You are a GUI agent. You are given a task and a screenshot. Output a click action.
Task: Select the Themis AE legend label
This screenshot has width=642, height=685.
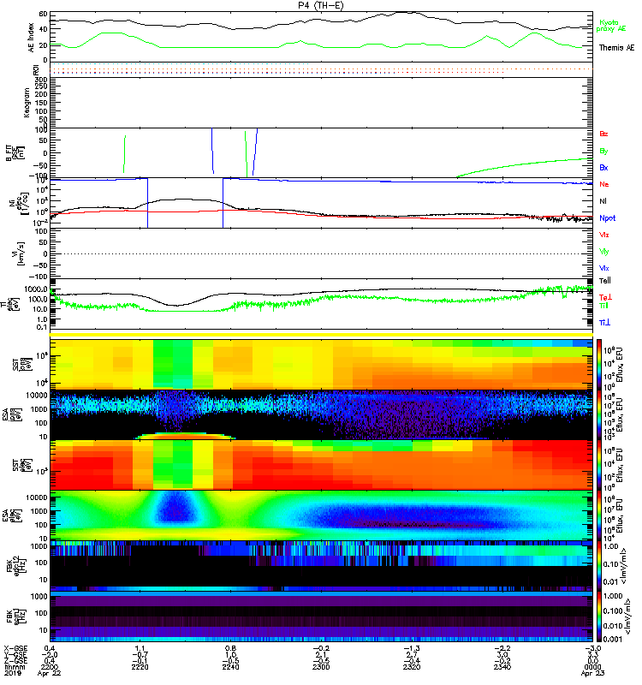tap(616, 48)
